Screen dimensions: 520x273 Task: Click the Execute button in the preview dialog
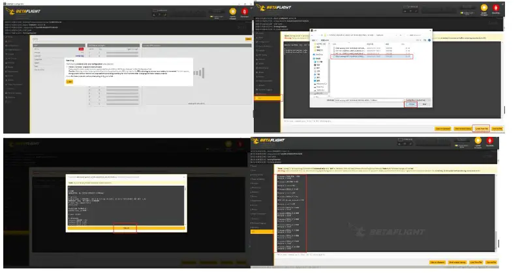(x=126, y=228)
